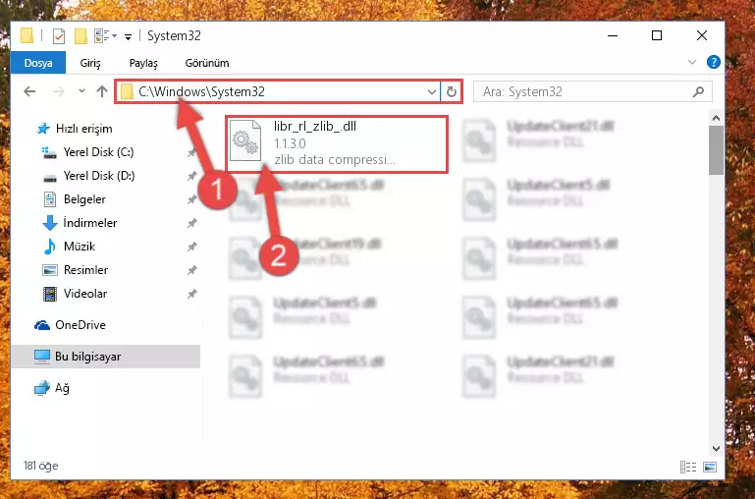This screenshot has height=499, width=755.
Task: Go forward with the right arrow
Action: point(58,91)
